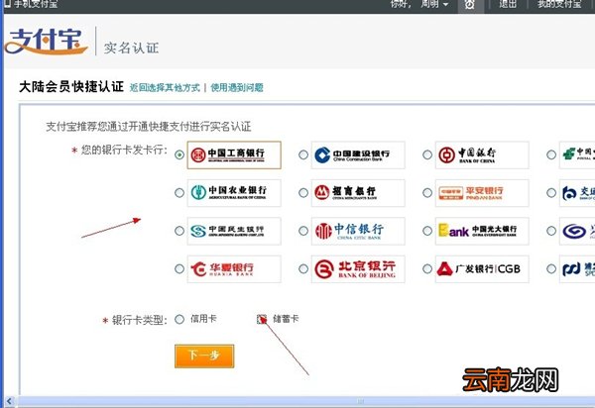This screenshot has width=595, height=408.
Task: Select the 中国建设银行 radio button
Action: [303, 154]
